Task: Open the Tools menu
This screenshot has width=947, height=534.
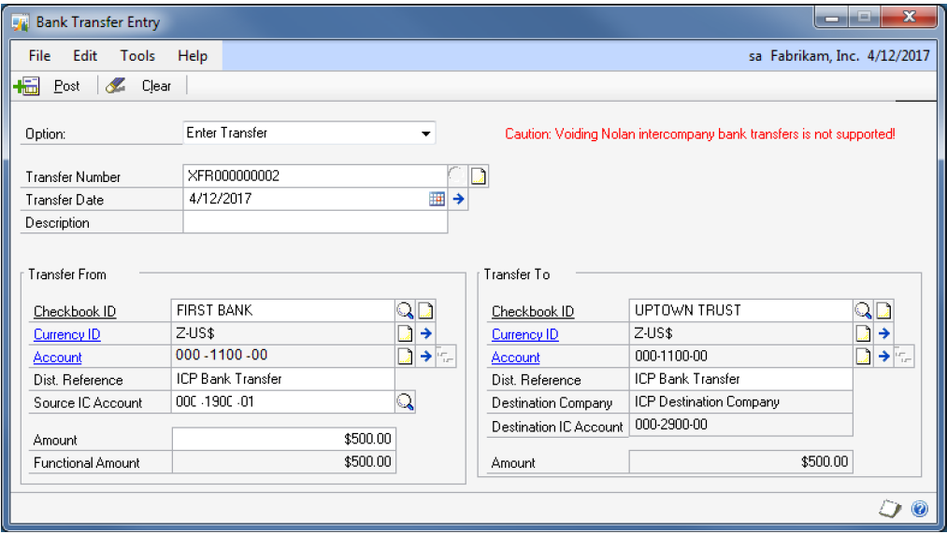Action: (136, 56)
